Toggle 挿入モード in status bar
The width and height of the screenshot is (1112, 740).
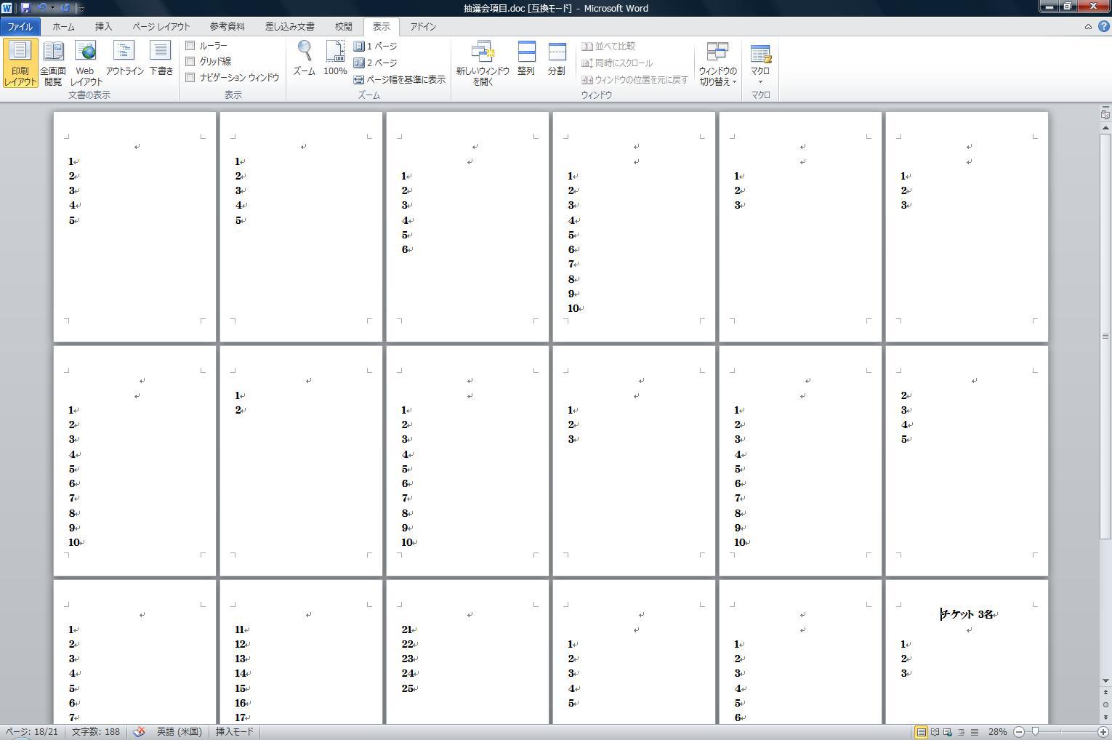click(234, 732)
